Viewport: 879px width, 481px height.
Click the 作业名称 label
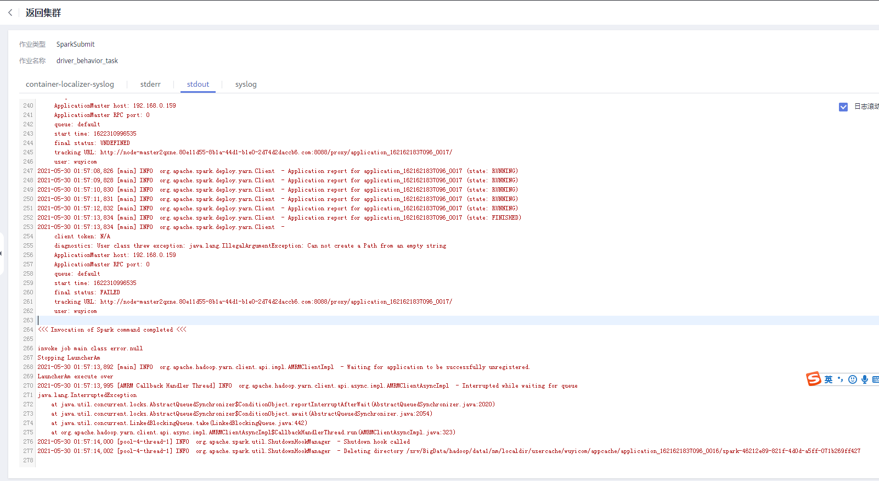click(x=32, y=61)
